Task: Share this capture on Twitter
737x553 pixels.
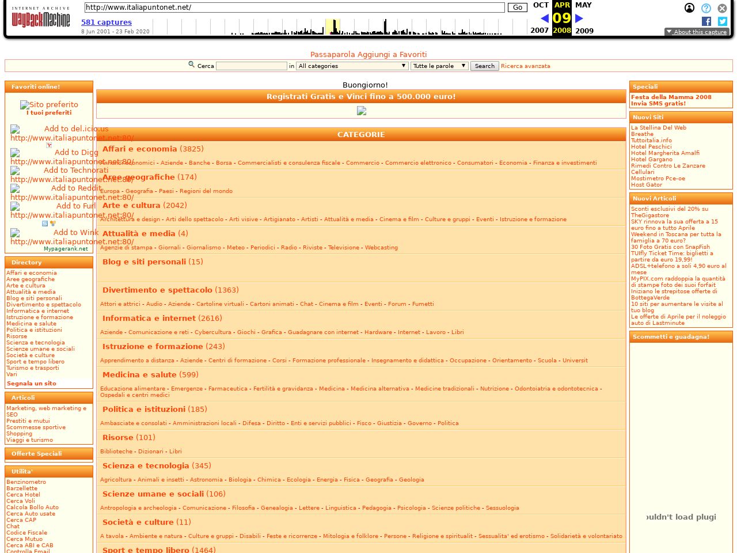Action: (723, 21)
